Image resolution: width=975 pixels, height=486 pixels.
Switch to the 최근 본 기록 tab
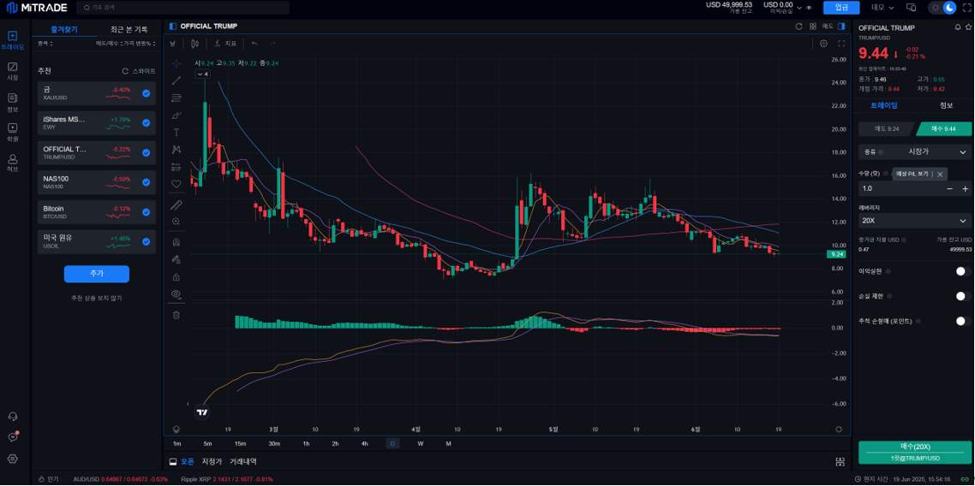click(x=129, y=29)
